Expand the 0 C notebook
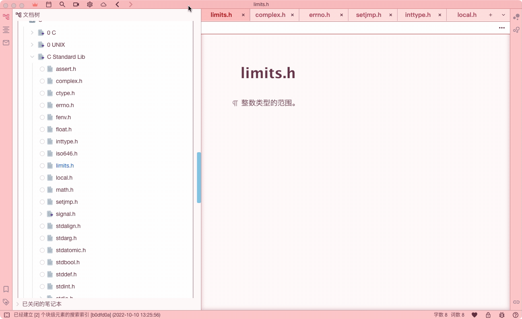 coord(32,33)
